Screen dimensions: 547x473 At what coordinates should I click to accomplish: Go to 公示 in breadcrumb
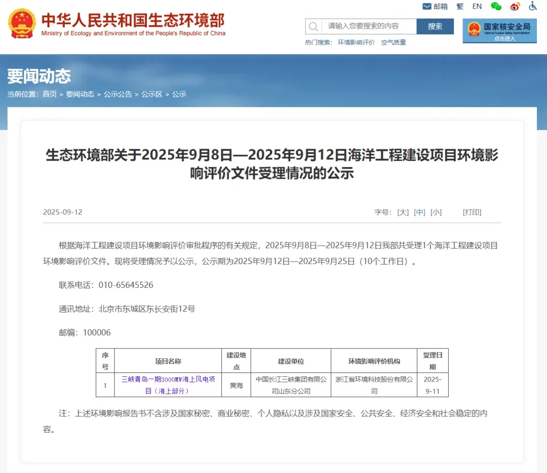[179, 94]
